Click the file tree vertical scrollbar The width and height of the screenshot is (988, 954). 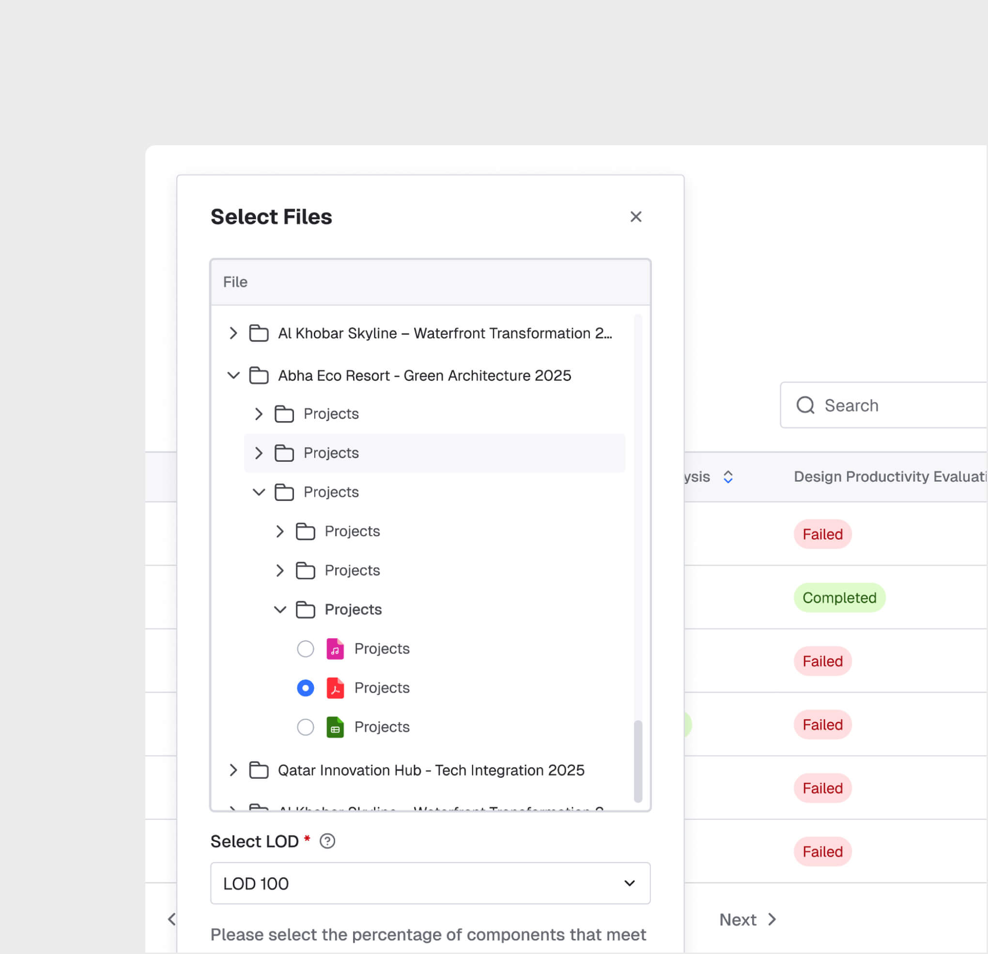tap(638, 760)
